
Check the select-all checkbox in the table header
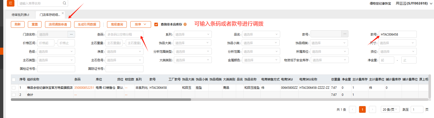pos(14,79)
